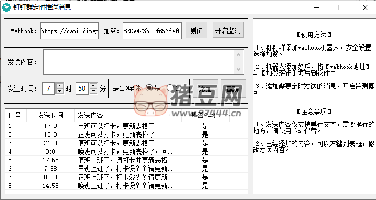Click the minute value field showing 50
Screen dimensions: 376x200
pos(82,89)
